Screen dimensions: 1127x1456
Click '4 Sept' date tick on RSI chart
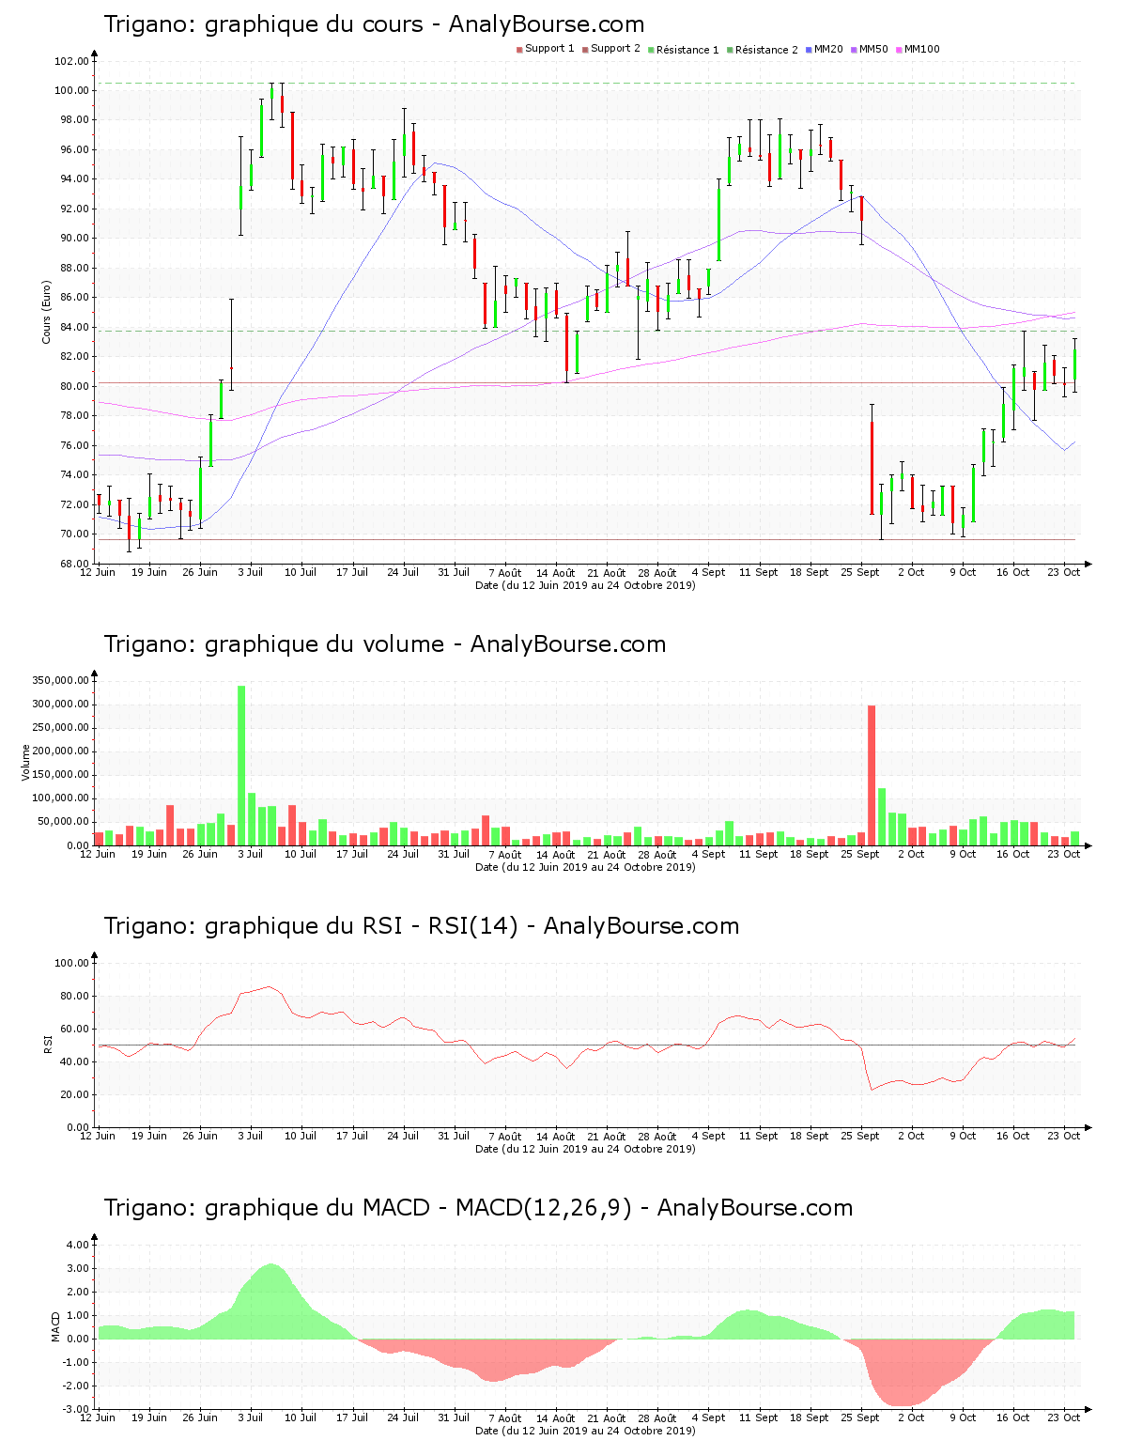point(708,1136)
